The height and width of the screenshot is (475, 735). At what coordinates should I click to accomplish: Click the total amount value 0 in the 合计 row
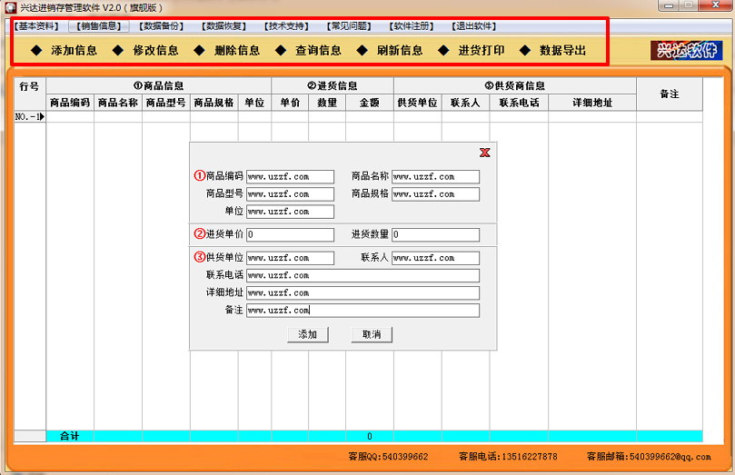click(370, 436)
